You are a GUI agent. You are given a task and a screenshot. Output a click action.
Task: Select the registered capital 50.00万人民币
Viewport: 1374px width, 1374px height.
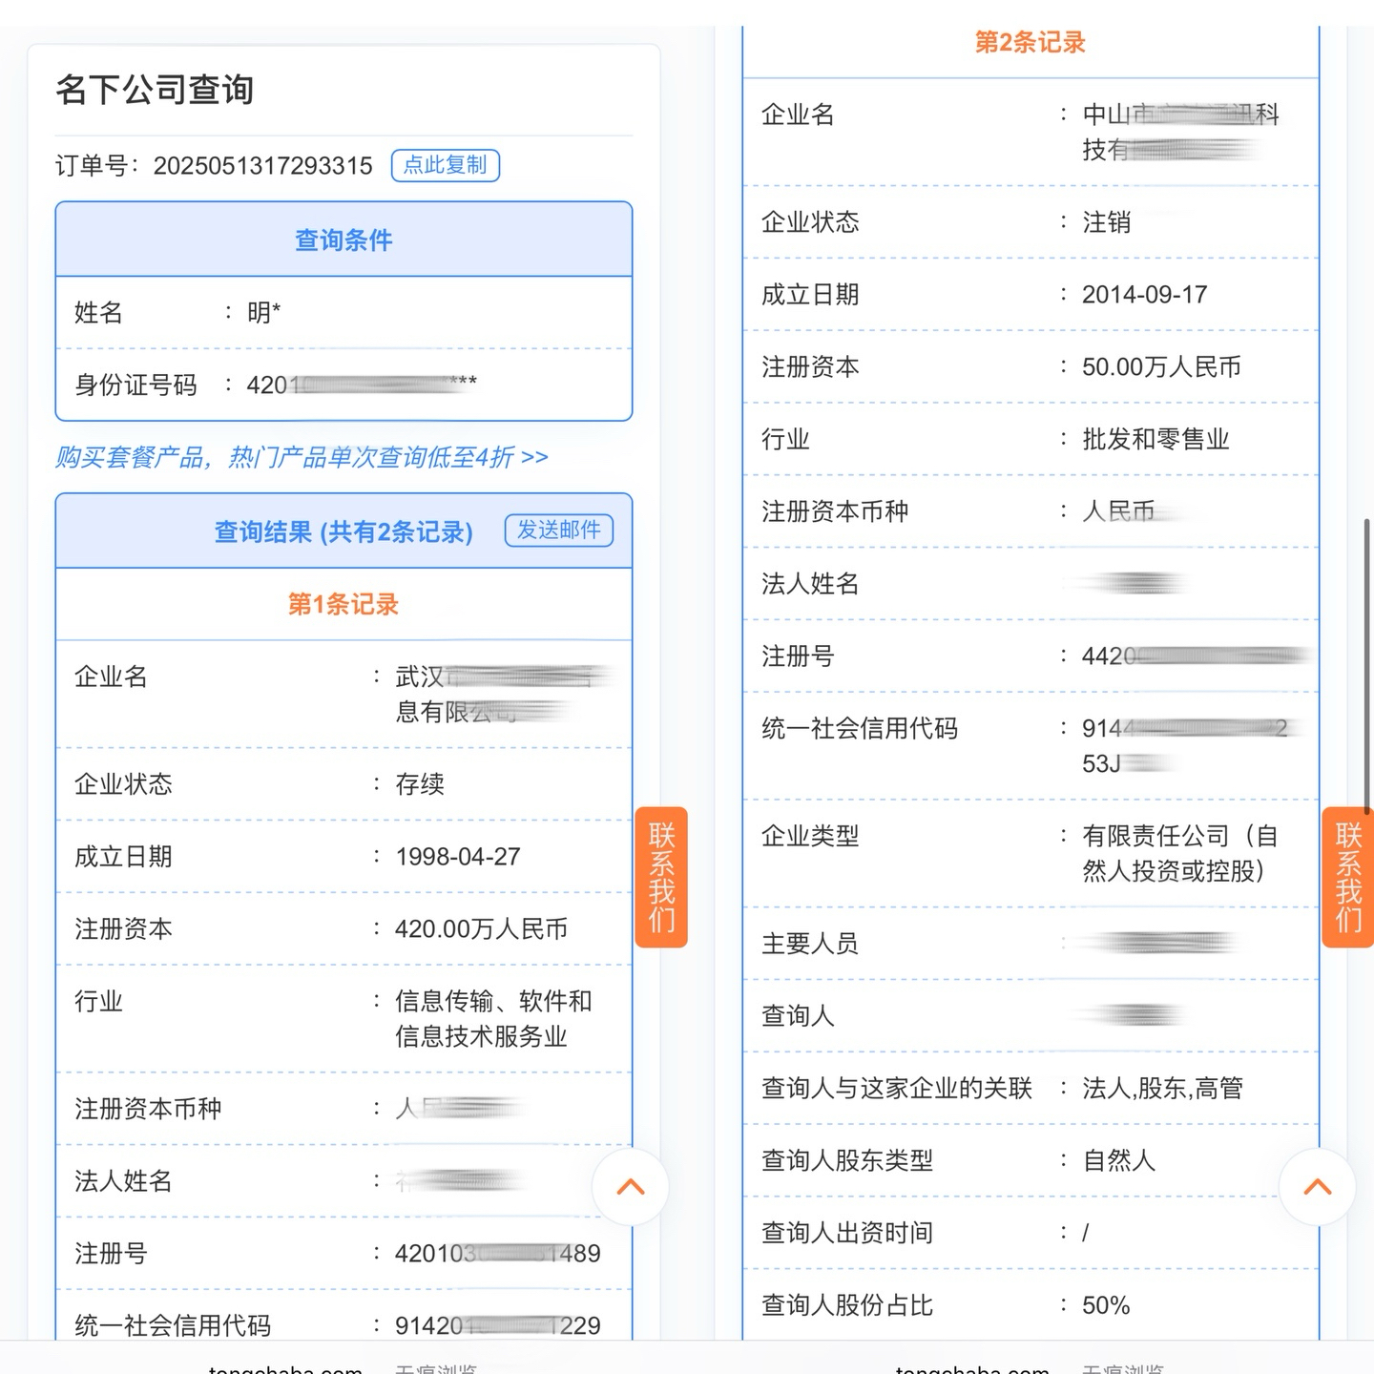click(1162, 367)
